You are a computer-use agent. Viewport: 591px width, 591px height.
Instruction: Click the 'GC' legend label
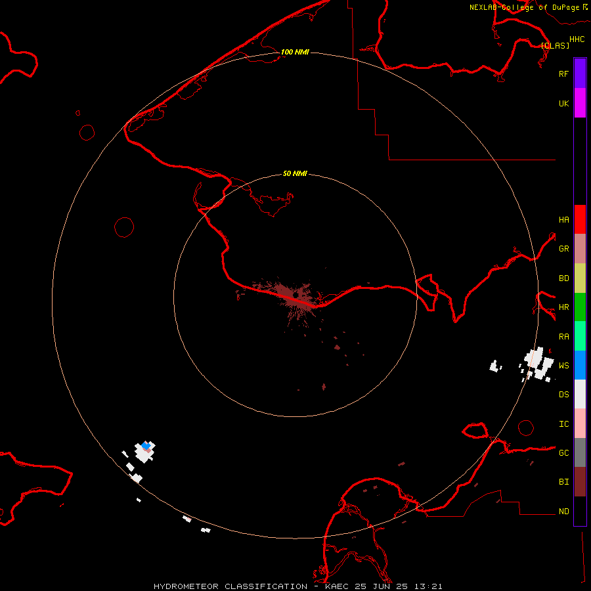(x=563, y=453)
